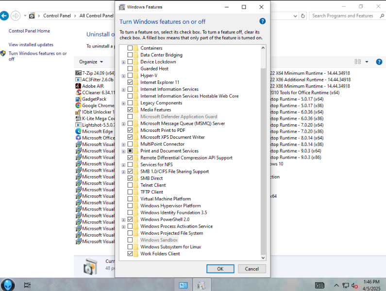Uncheck Media Features checkbox
This screenshot has width=386, height=291.
click(x=130, y=110)
